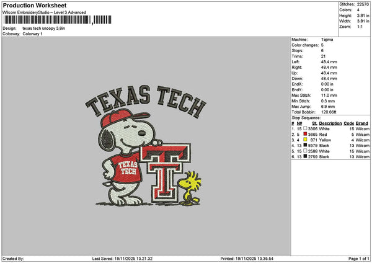The image size is (372, 263).
Task: Click the Height value 3.81 in
Action: pos(363,16)
